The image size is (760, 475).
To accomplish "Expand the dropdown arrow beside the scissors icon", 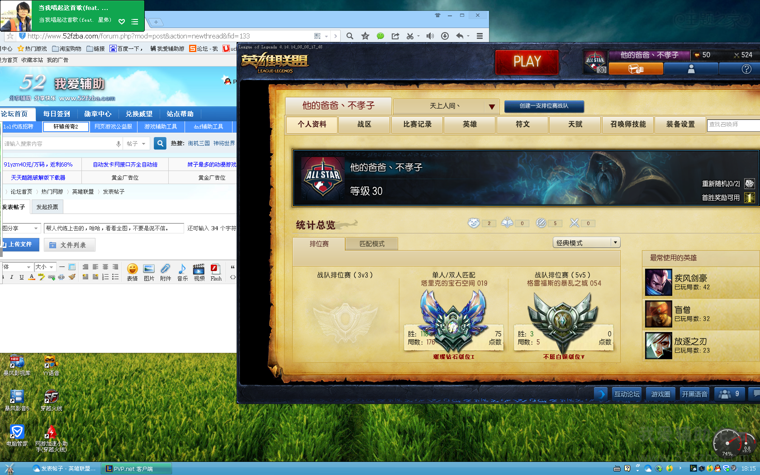I will pos(418,36).
